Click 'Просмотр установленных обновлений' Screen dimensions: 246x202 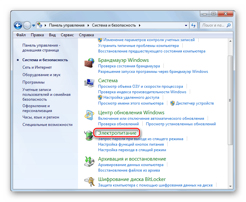coord(181,124)
